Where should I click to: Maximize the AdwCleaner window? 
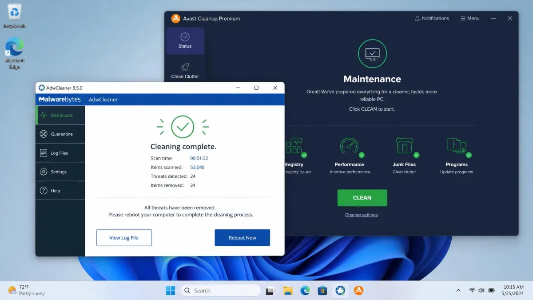256,88
